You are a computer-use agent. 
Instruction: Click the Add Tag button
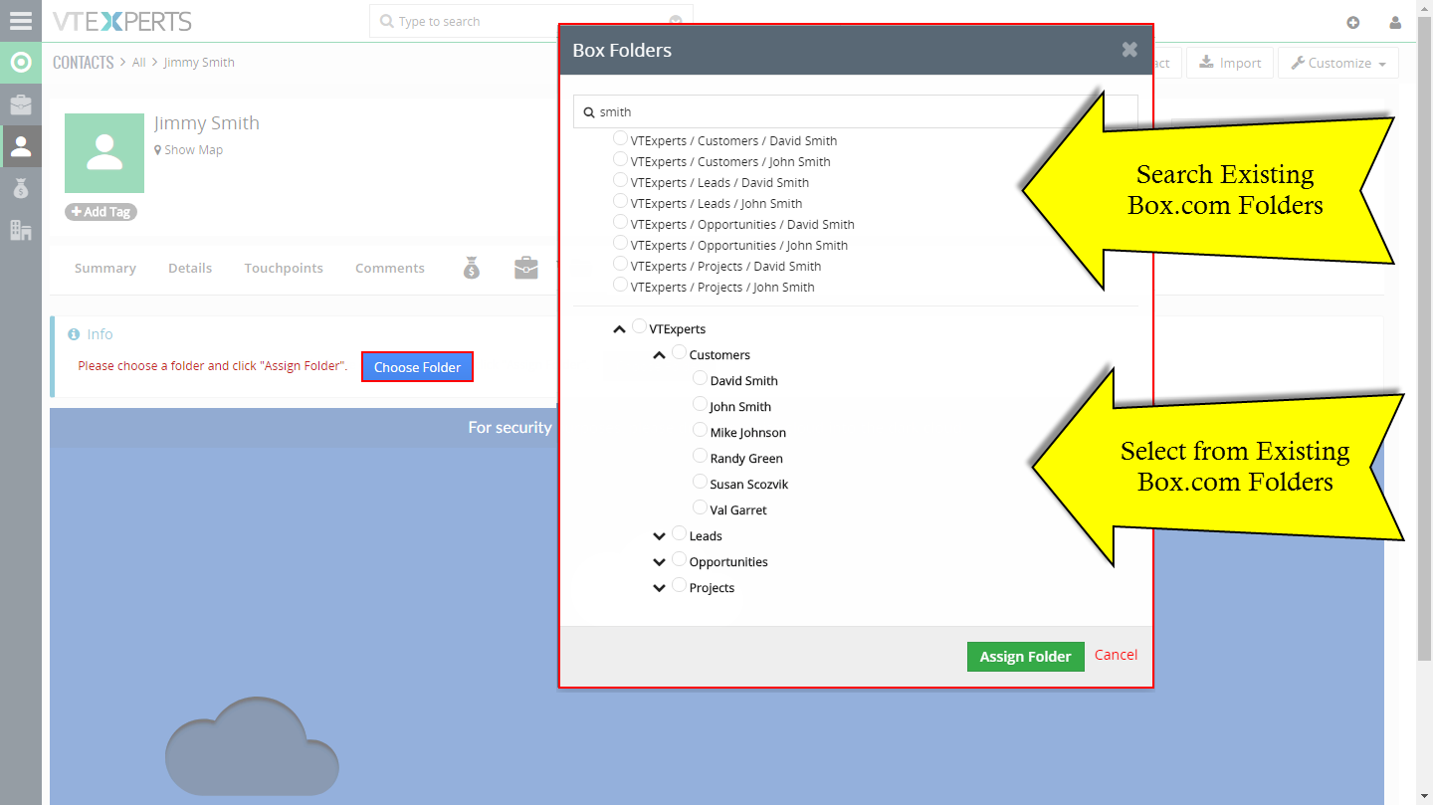[101, 212]
